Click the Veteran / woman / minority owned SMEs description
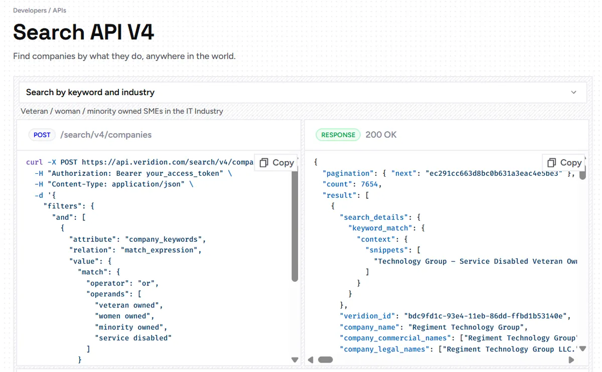Image resolution: width=602 pixels, height=372 pixels. coord(122,111)
